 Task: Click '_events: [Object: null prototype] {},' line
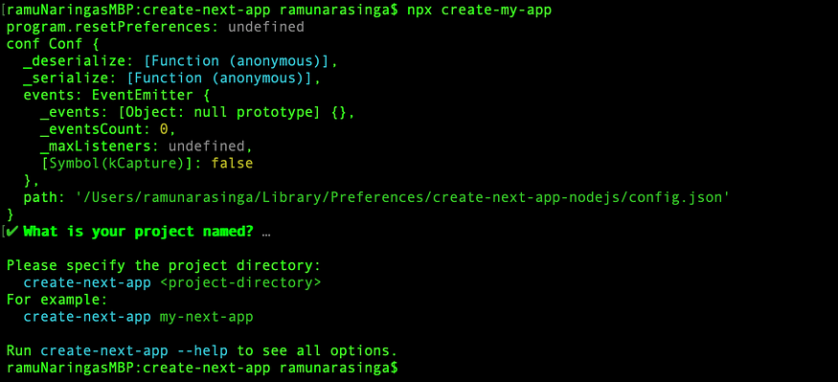coord(197,112)
